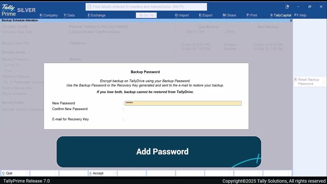327x184 pixels.
Task: Open the F1 Help menu
Action: pos(300,15)
